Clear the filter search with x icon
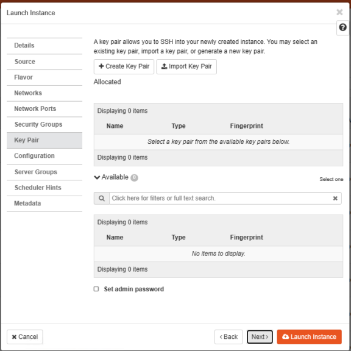The height and width of the screenshot is (351, 351). click(335, 198)
